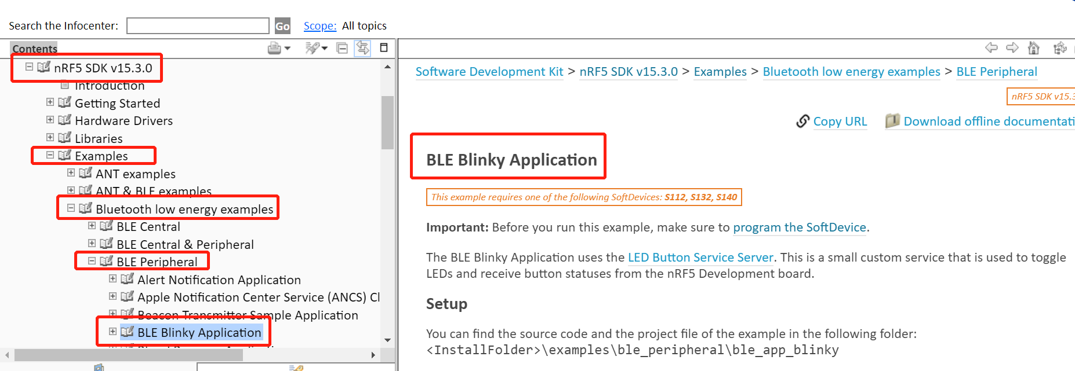Open the Introduction topic in tree
Screen dimensions: 1075x371
coord(110,86)
